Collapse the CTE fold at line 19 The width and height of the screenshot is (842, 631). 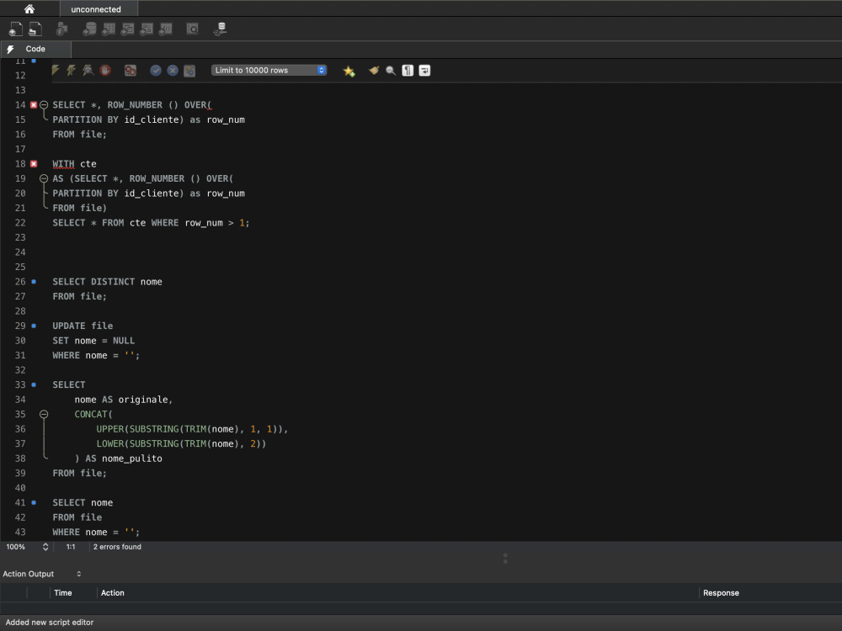pyautogui.click(x=44, y=178)
